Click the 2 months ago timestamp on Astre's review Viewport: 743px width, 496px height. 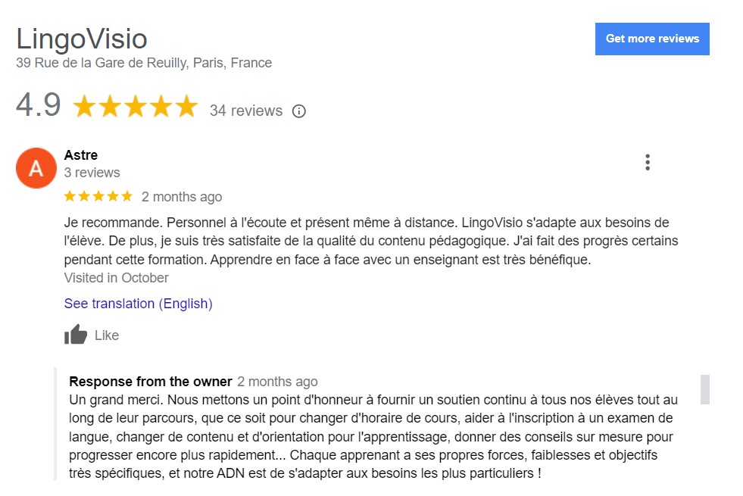181,195
